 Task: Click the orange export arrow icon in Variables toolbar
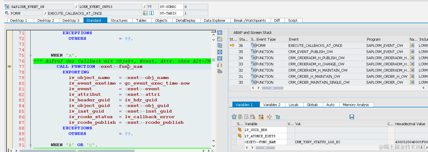[x=269, y=117]
